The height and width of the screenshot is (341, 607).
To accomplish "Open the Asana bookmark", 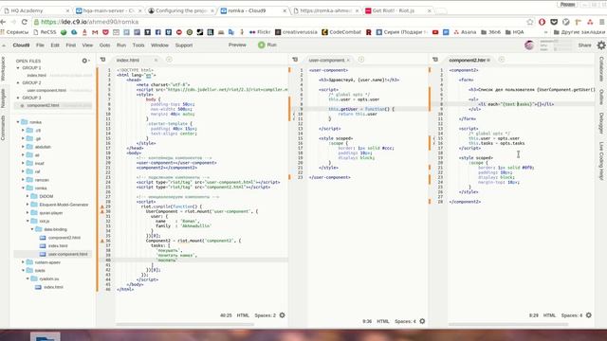I will coord(465,32).
